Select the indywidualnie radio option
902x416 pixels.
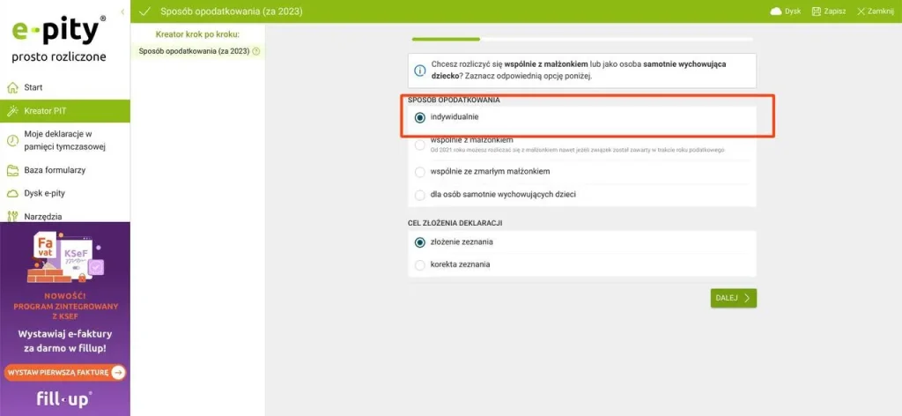coord(420,117)
